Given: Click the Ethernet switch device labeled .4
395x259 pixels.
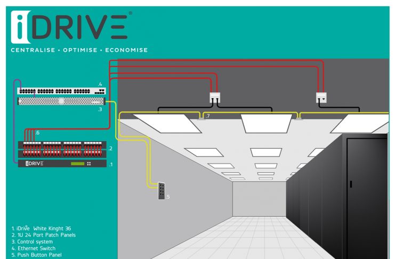Looking at the screenshot, I should [x=61, y=91].
